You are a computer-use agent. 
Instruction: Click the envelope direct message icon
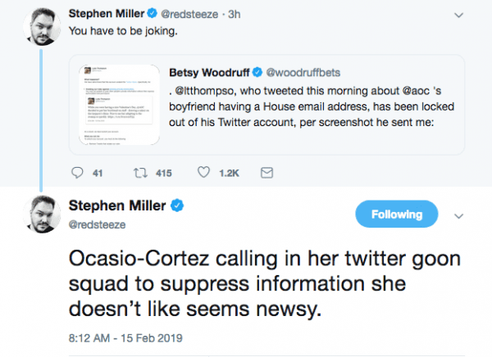tap(266, 173)
